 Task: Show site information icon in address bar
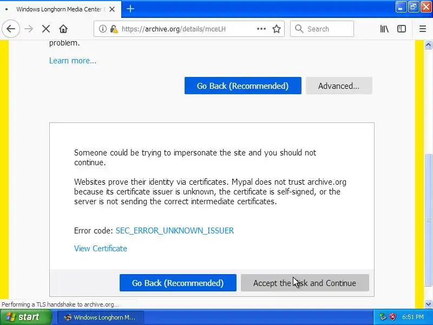pos(103,29)
